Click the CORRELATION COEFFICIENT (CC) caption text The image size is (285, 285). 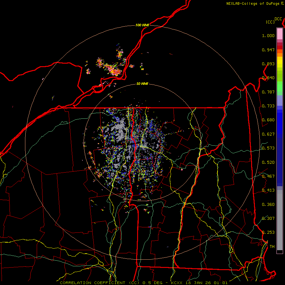[100, 283]
